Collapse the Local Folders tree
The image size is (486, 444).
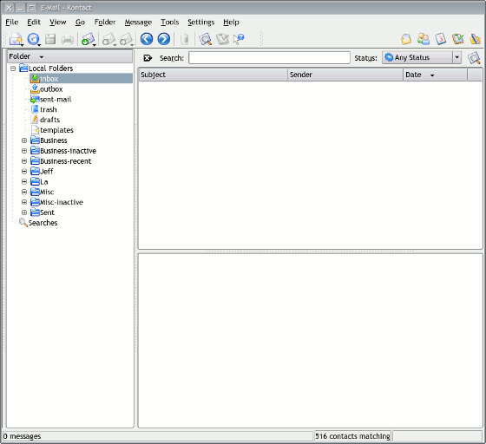coord(13,69)
